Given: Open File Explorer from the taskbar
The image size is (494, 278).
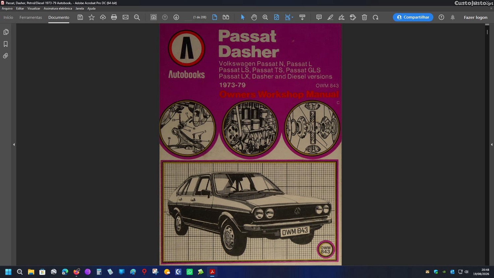Looking at the screenshot, I should click(31, 272).
